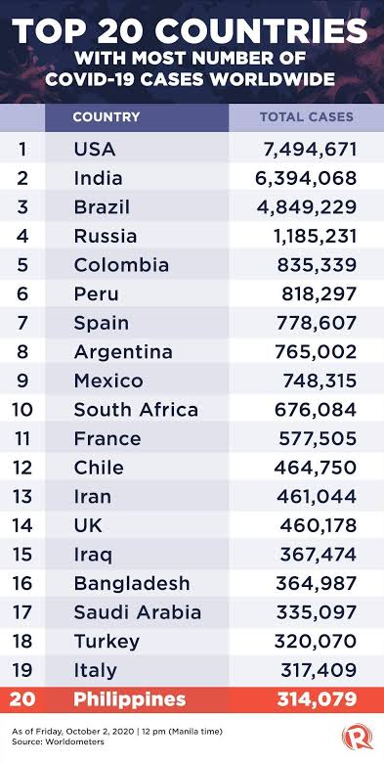Image resolution: width=384 pixels, height=763 pixels.
Task: Click the rank number 10
Action: [22, 410]
